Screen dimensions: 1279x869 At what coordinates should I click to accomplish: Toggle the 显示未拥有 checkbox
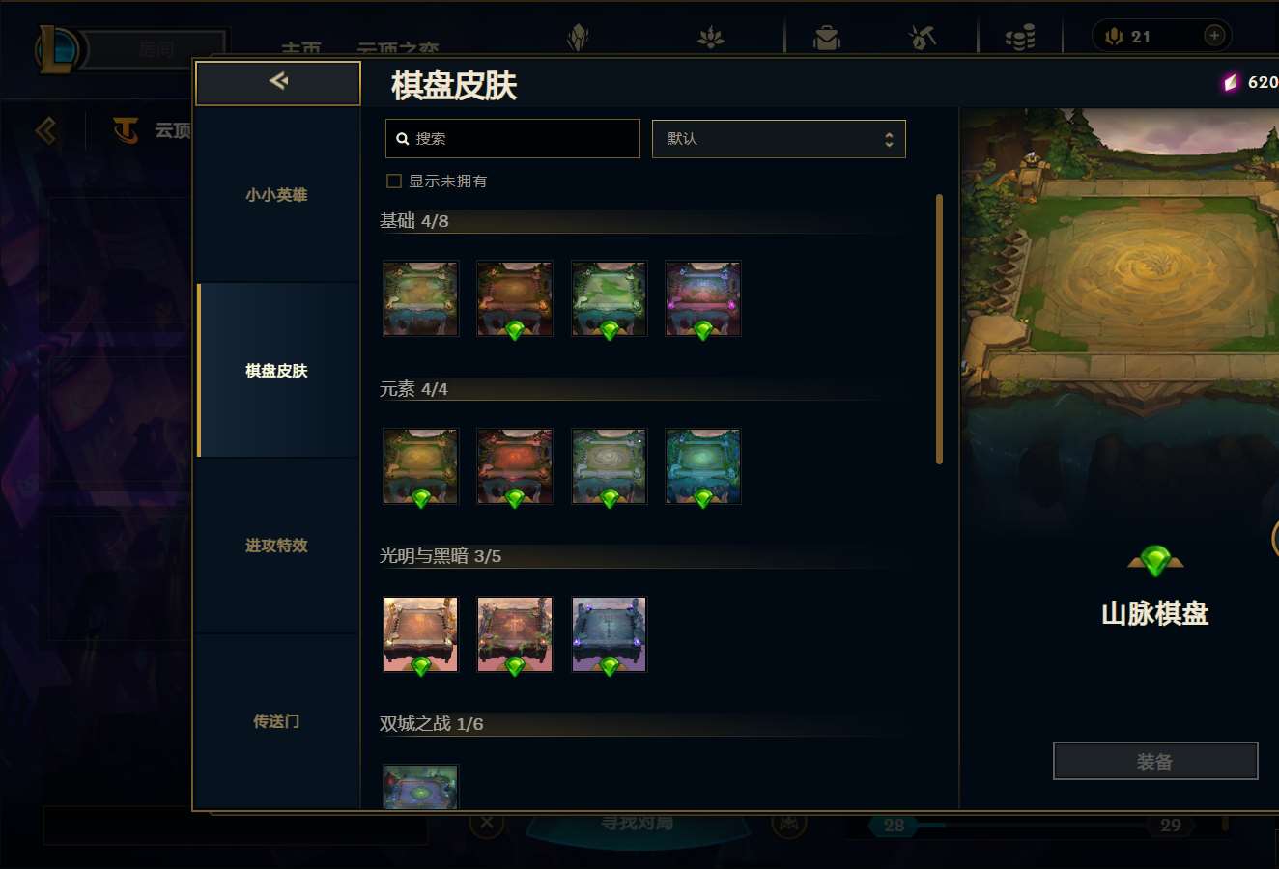[394, 182]
